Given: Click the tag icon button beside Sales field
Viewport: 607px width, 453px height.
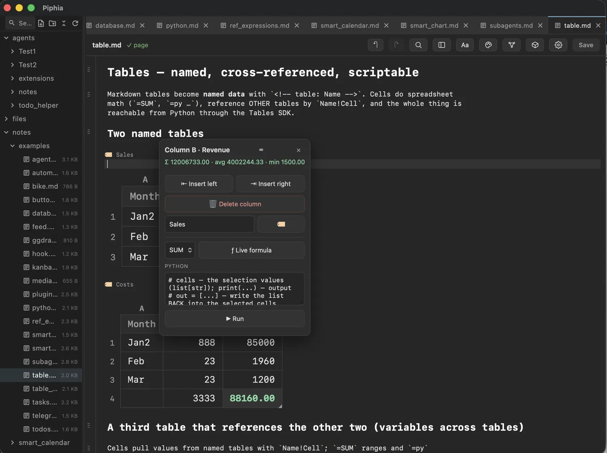Looking at the screenshot, I should pos(281,224).
